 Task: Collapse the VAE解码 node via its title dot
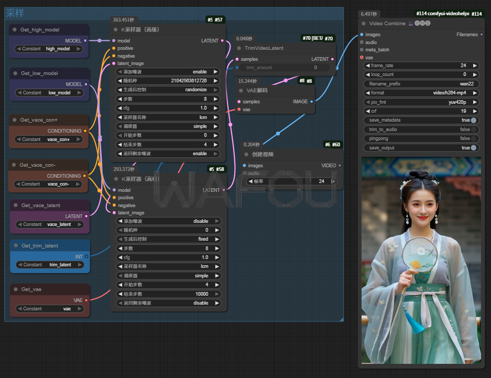click(x=241, y=91)
